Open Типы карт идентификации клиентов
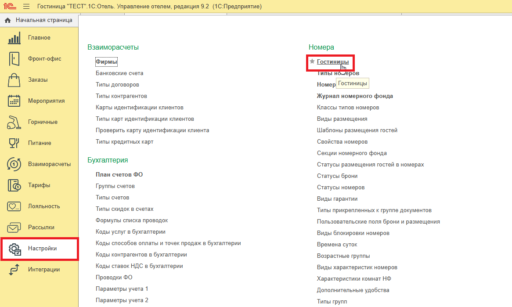 click(x=144, y=119)
